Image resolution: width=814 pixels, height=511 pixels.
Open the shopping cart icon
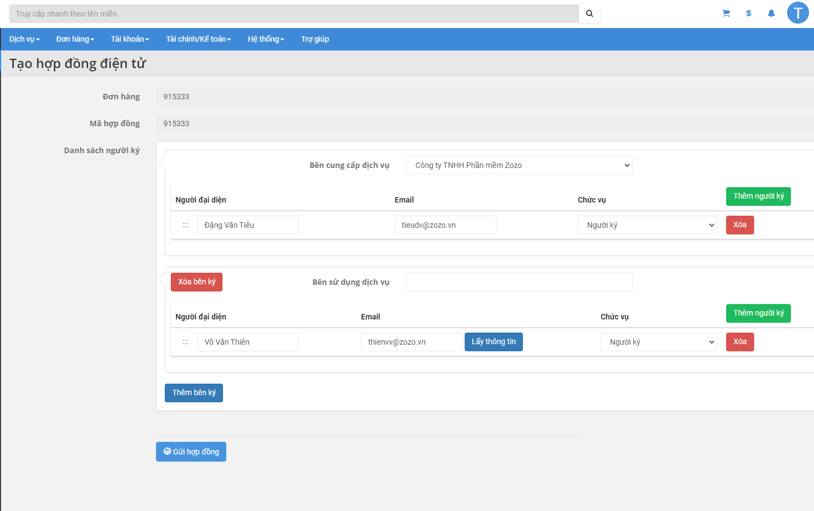tap(726, 13)
